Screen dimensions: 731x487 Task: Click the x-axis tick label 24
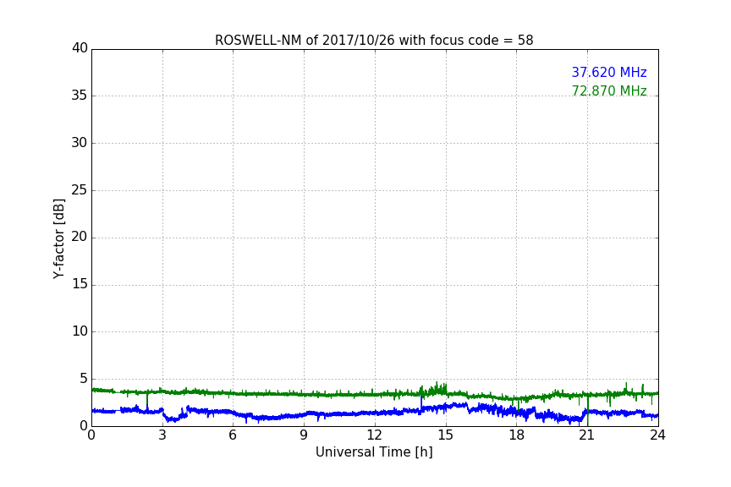657,435
